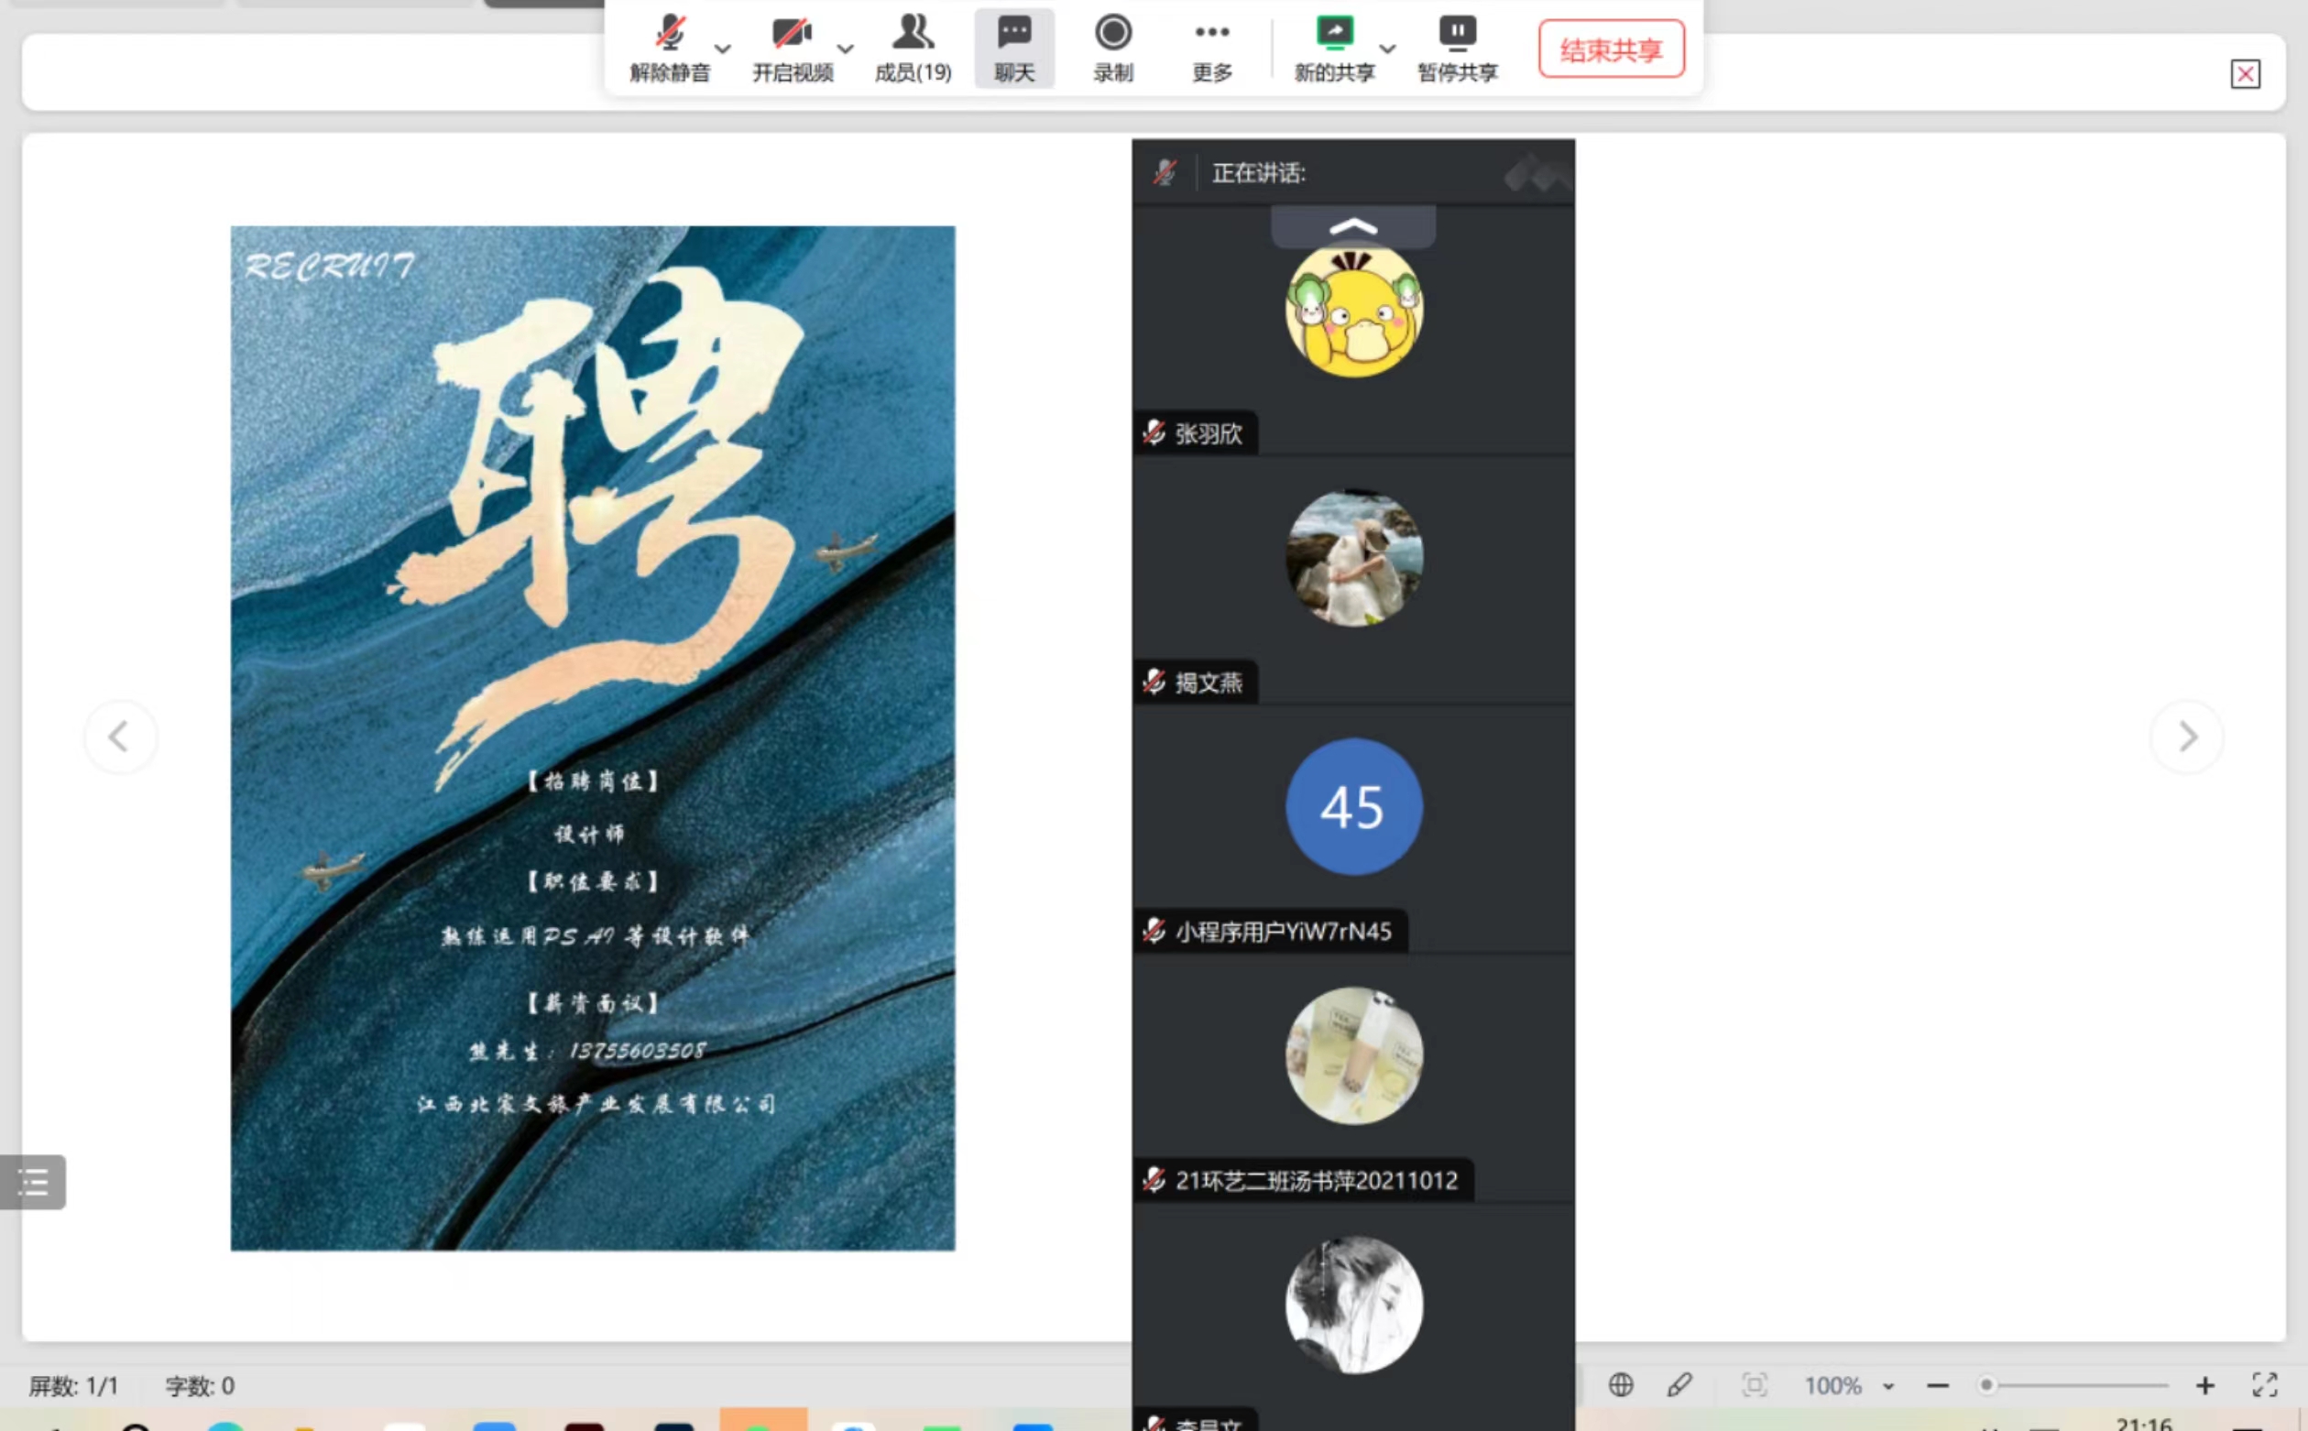
Task: Click the 字数: 0 word count
Action: 200,1386
